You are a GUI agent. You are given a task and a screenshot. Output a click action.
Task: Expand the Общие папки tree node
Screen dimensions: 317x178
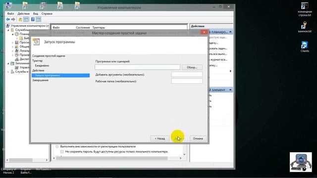[x=13, y=46]
